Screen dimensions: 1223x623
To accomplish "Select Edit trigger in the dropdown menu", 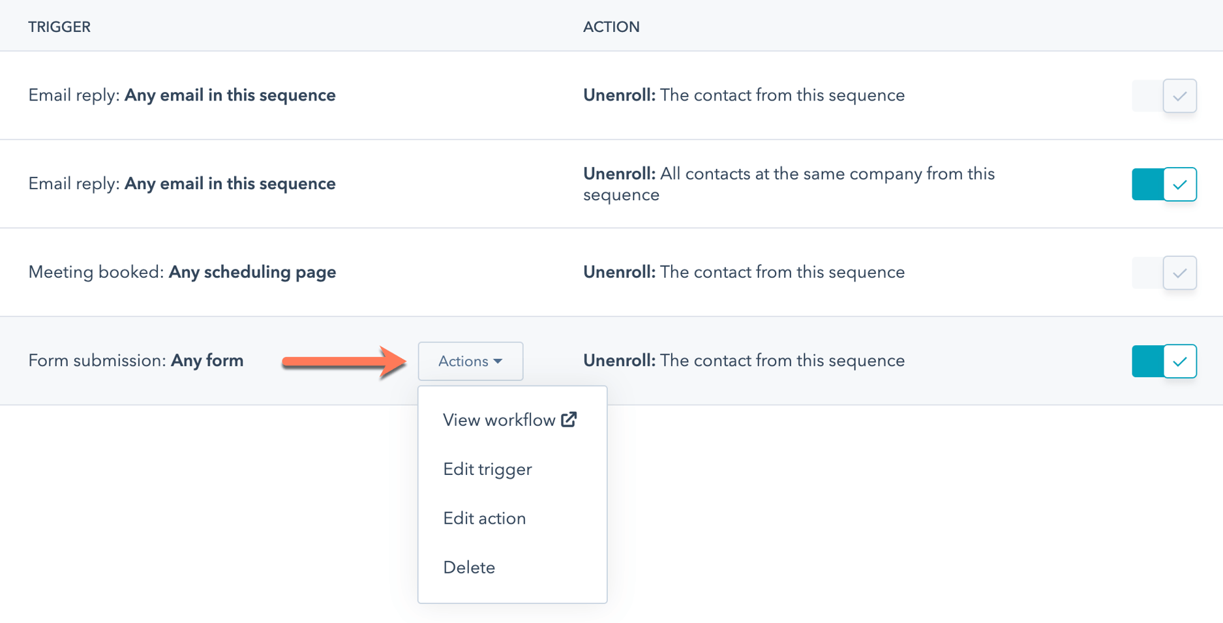I will point(487,468).
